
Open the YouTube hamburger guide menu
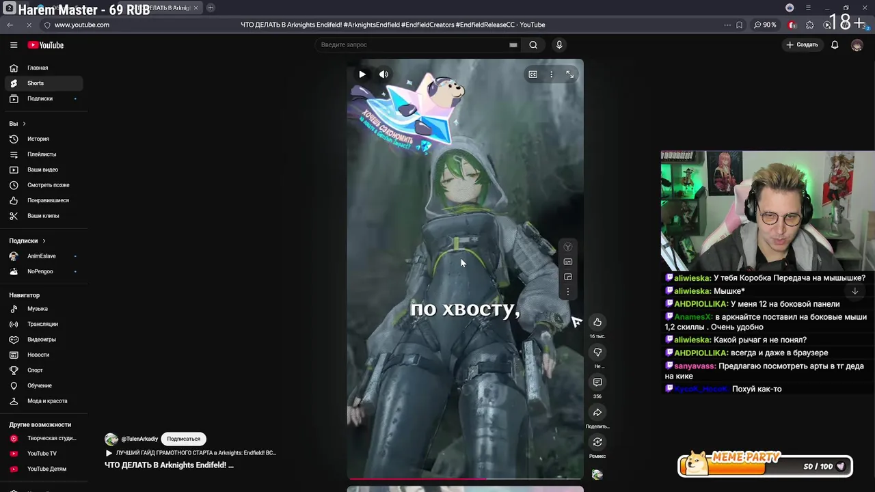click(14, 45)
